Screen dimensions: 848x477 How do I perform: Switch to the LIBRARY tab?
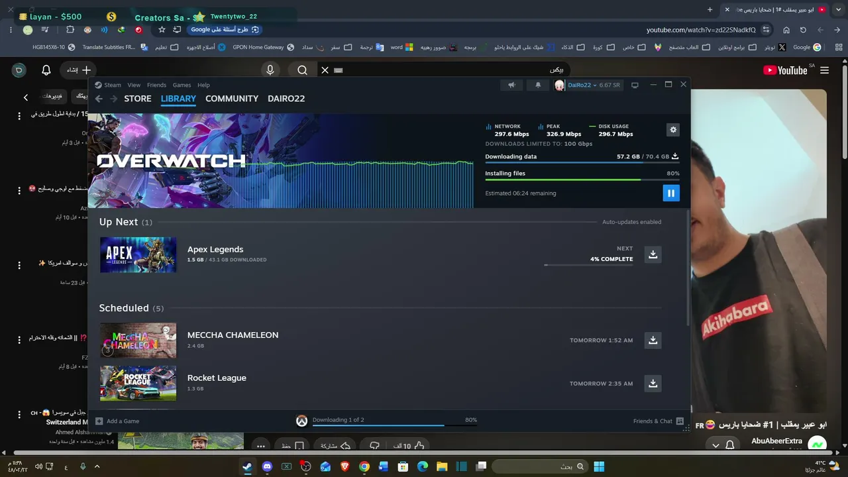pyautogui.click(x=178, y=99)
